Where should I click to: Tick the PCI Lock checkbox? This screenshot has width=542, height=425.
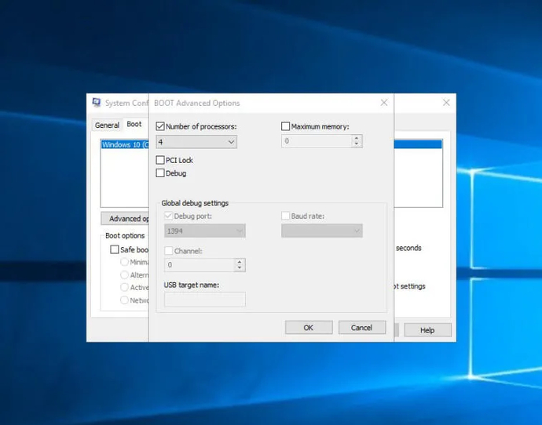pyautogui.click(x=160, y=160)
